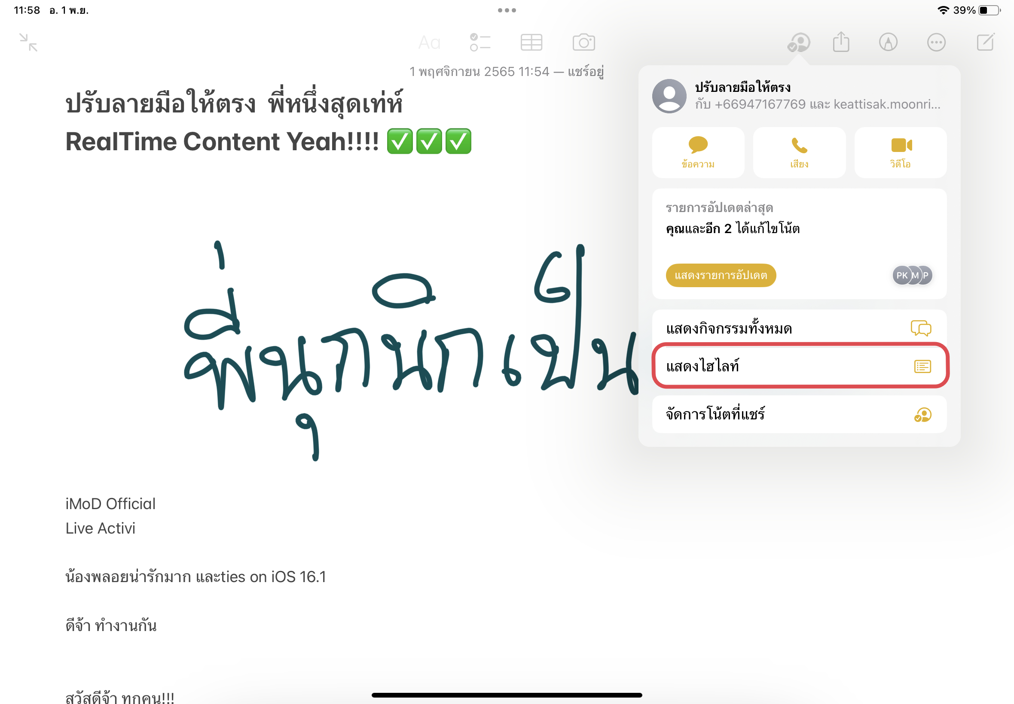Image resolution: width=1014 pixels, height=704 pixels.
Task: Open the Aa text format options
Action: (430, 42)
